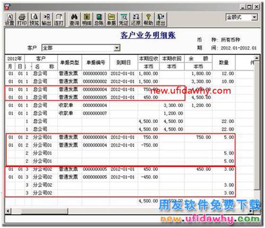Click the horizontal scrollbar thumb
The width and height of the screenshot is (265, 228).
point(45,211)
